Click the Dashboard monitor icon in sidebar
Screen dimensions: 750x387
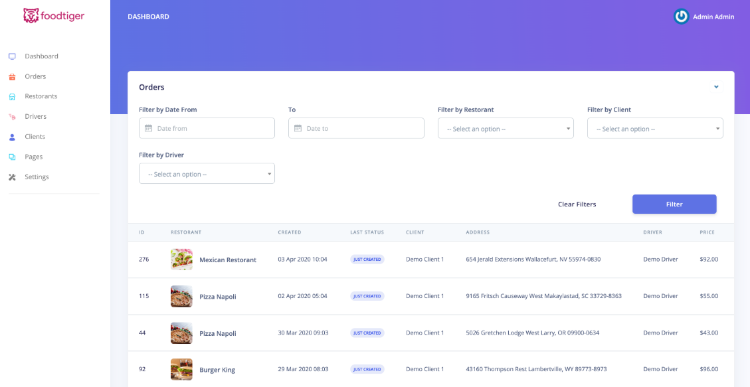point(12,56)
